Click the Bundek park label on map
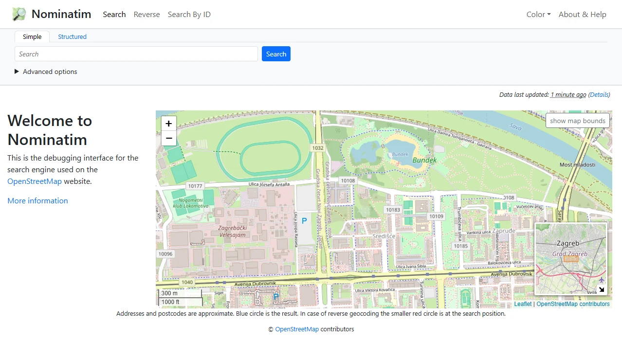The image size is (622, 360). point(424,160)
